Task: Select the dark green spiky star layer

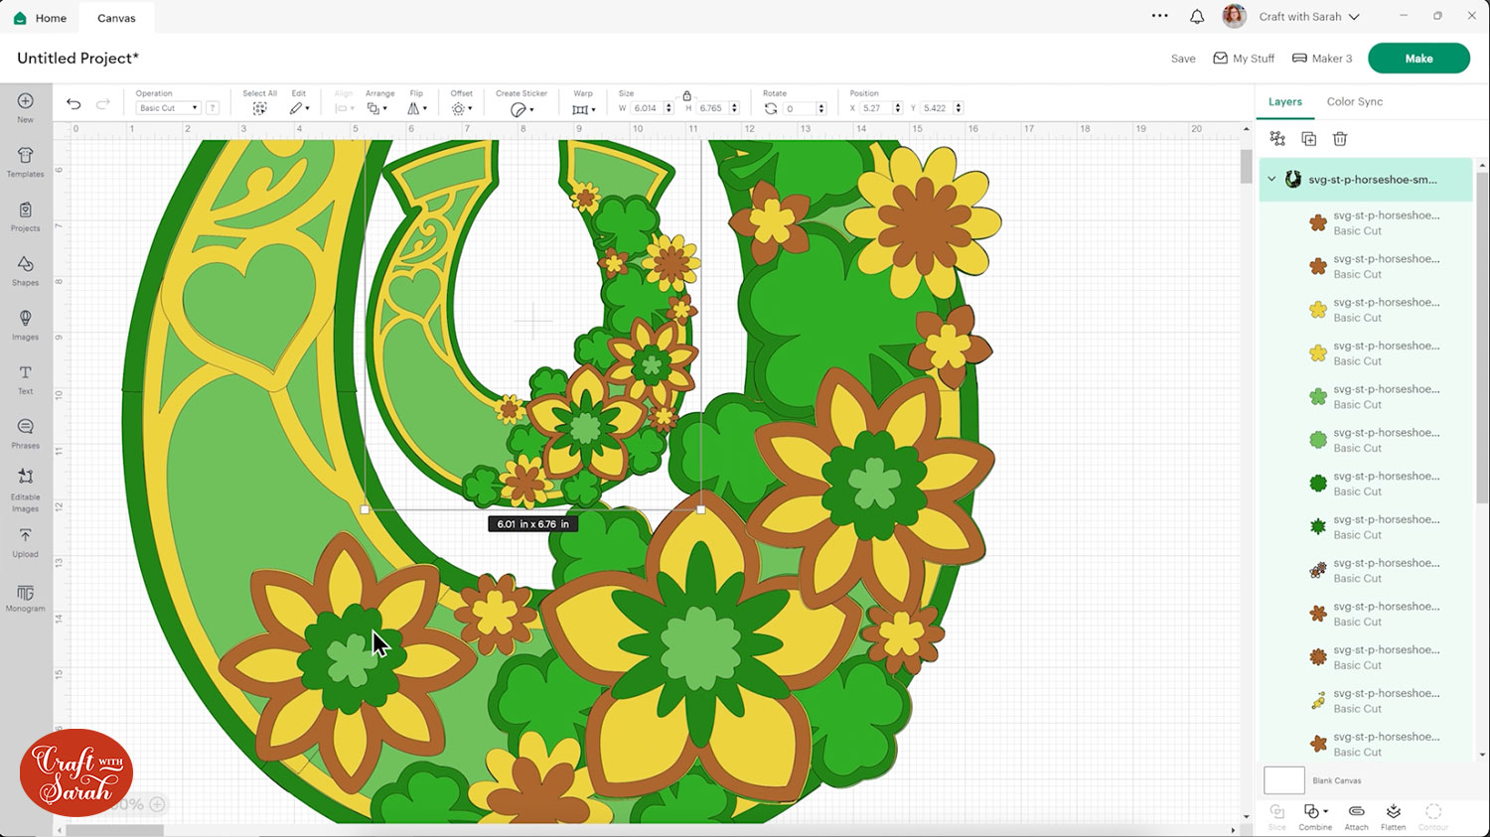Action: pos(1366,527)
